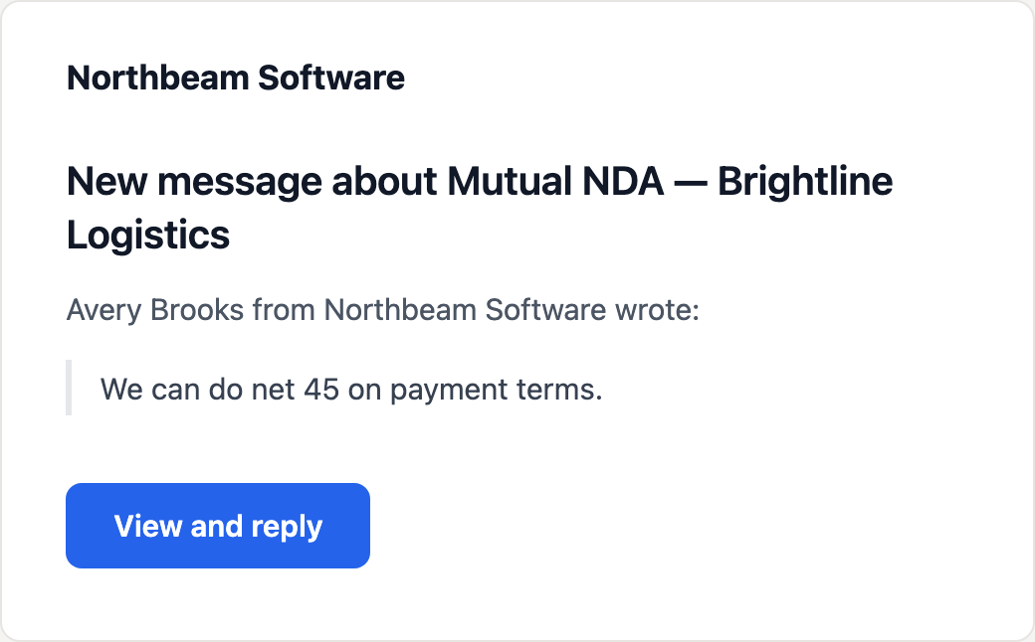Click the word Software in top header
Screen dimensions: 1035x642
[331, 78]
